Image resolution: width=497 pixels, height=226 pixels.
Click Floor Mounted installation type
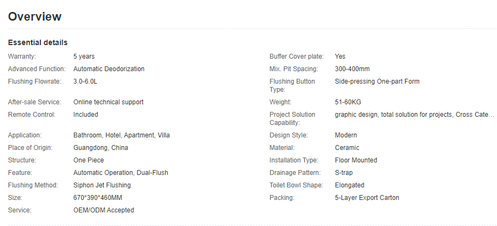click(x=356, y=160)
